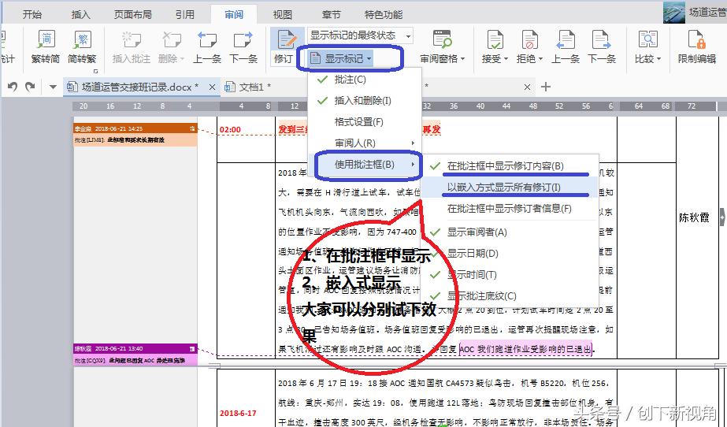Expand the 接受 dropdown arrow

506,59
